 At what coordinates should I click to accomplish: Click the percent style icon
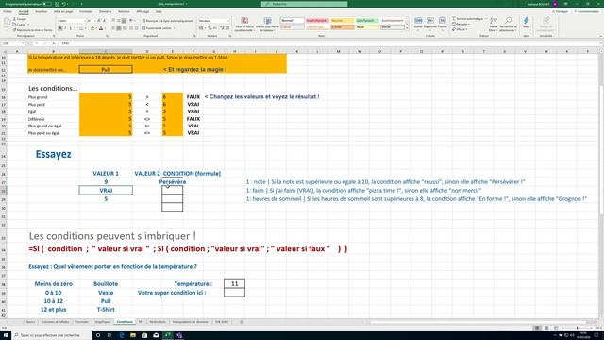(x=210, y=28)
